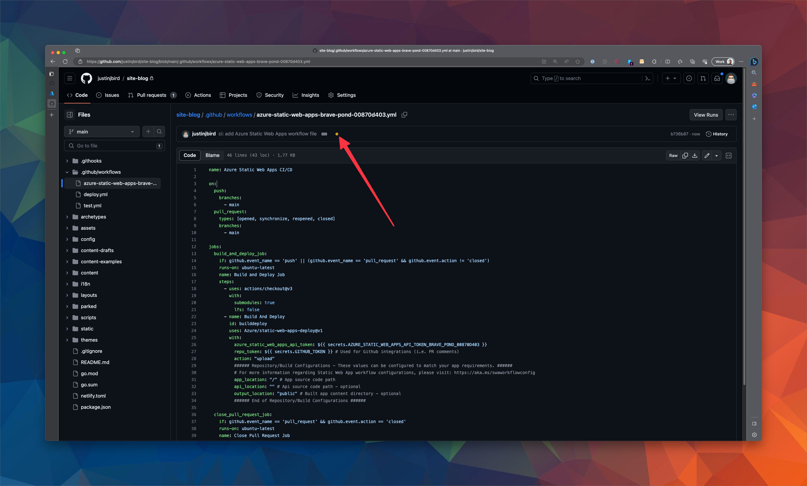Open the edit options dropdown arrow
Screen dimensions: 807x486
click(x=716, y=156)
